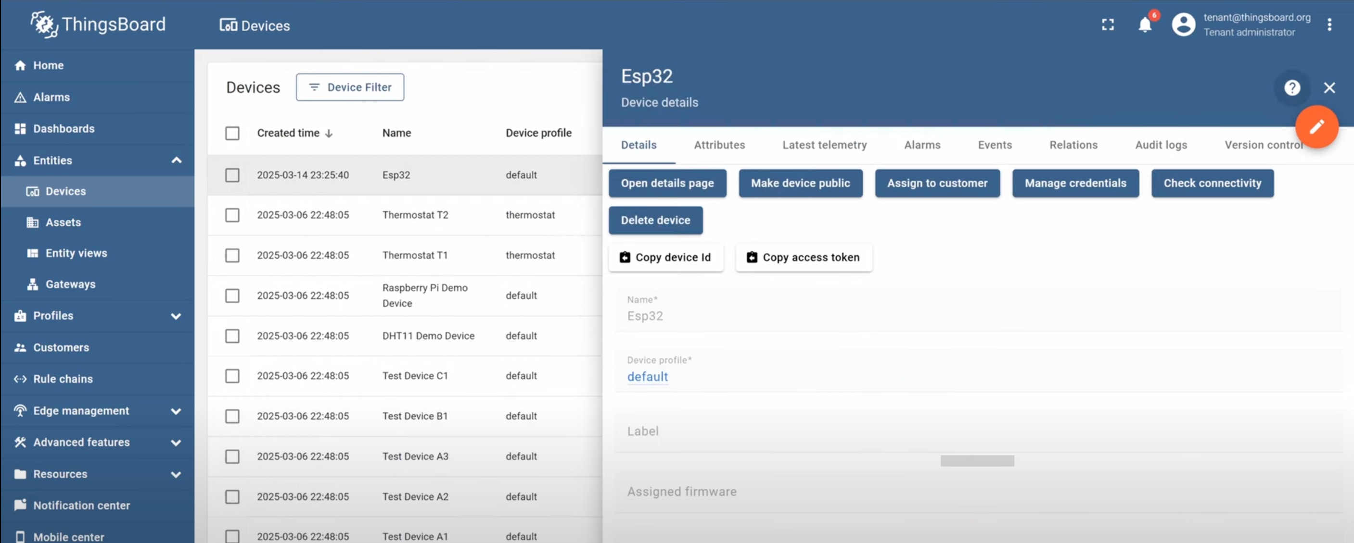Click the Assigned firmware field

[x=979, y=492]
